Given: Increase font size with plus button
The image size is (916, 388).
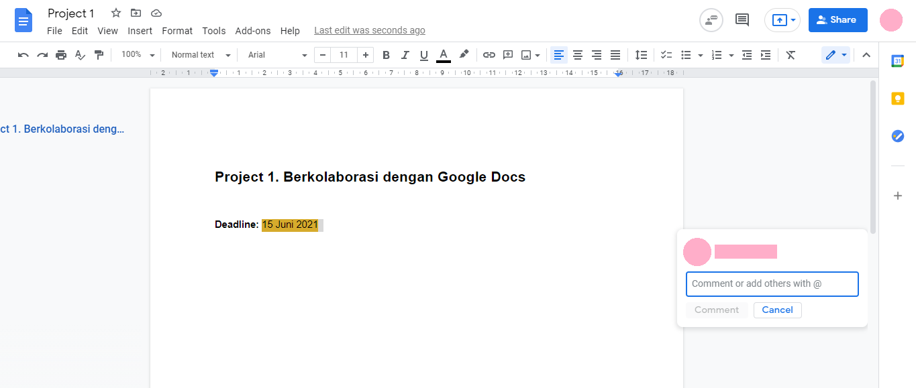Looking at the screenshot, I should coord(365,55).
